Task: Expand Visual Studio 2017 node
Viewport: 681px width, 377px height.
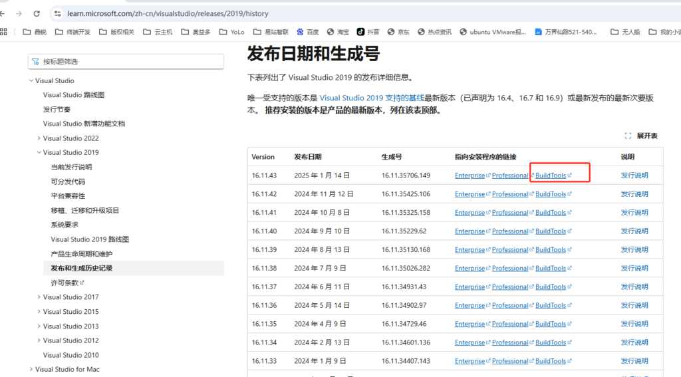Action: click(x=39, y=297)
